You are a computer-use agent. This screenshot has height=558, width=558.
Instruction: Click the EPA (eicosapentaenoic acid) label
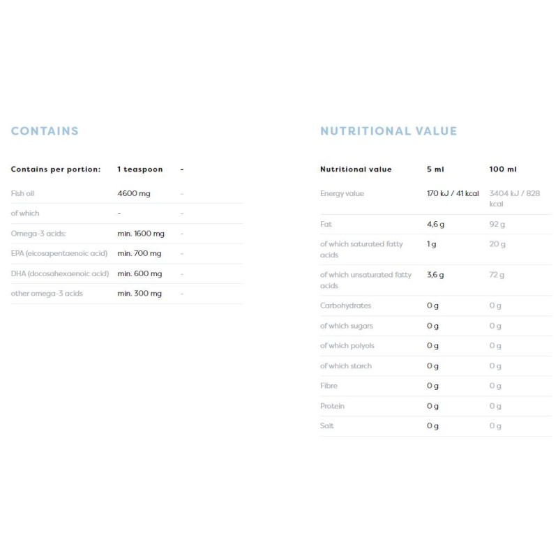59,253
